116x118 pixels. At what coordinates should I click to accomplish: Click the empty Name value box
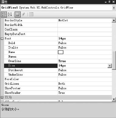click(x=61, y=52)
